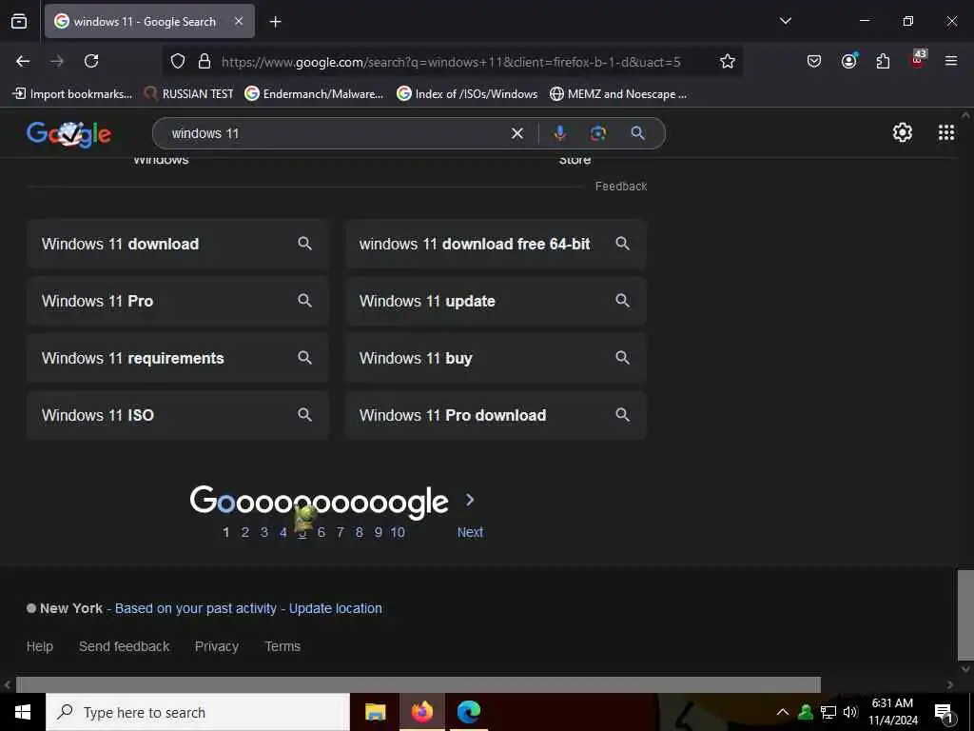974x731 pixels.
Task: Search Windows 11 download suggestion
Action: pyautogui.click(x=178, y=244)
